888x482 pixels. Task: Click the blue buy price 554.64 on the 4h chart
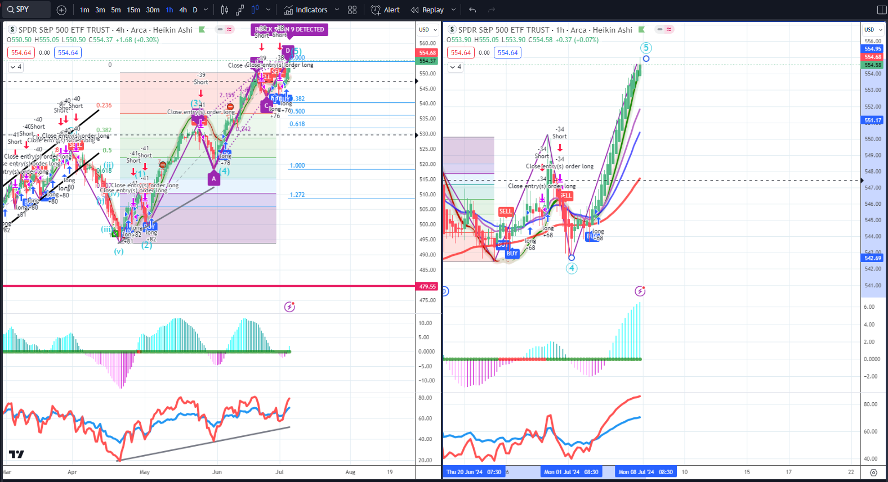[68, 53]
